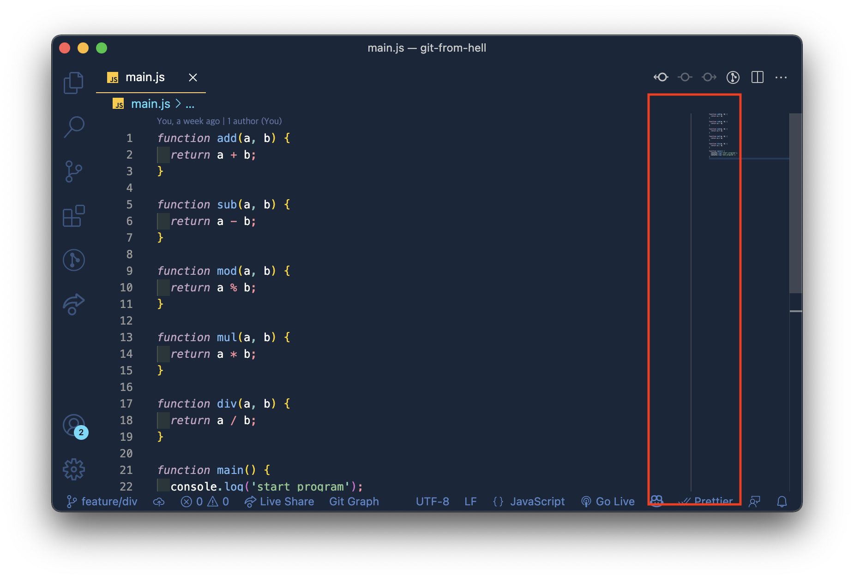
Task: Click Go Live to start server
Action: pos(608,502)
